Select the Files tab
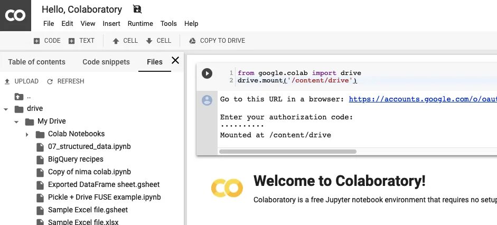Image resolution: width=497 pixels, height=225 pixels. [x=155, y=62]
